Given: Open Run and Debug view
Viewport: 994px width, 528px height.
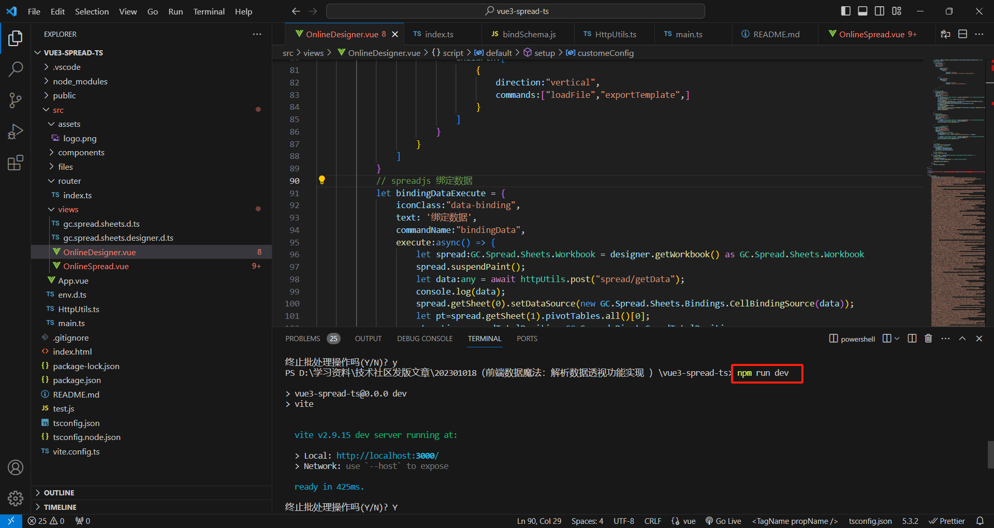Looking at the screenshot, I should pos(16,131).
